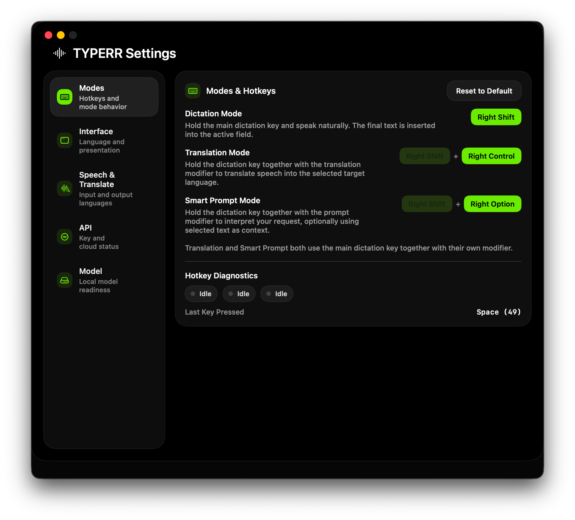This screenshot has width=575, height=520.
Task: Change Smart Prompt's Right Option modifier
Action: (x=492, y=204)
